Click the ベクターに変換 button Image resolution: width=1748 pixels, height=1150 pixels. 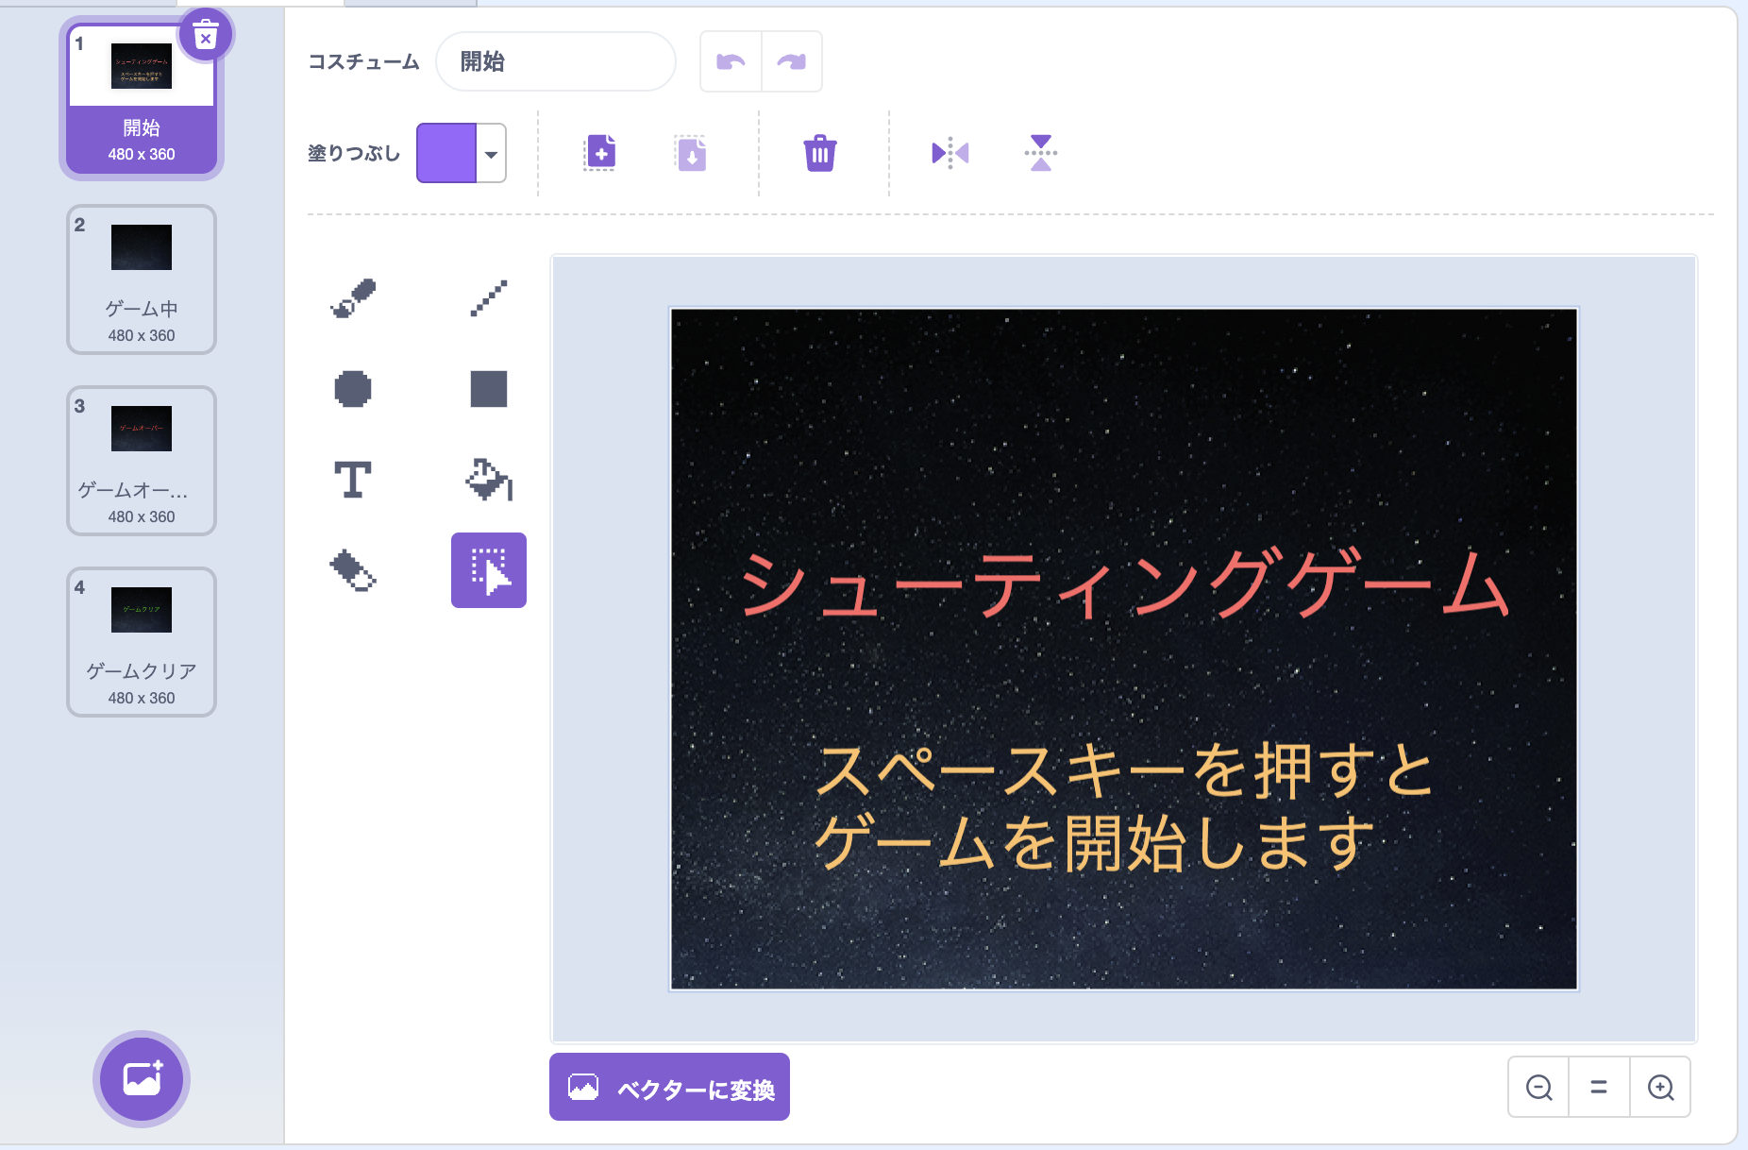coord(669,1087)
